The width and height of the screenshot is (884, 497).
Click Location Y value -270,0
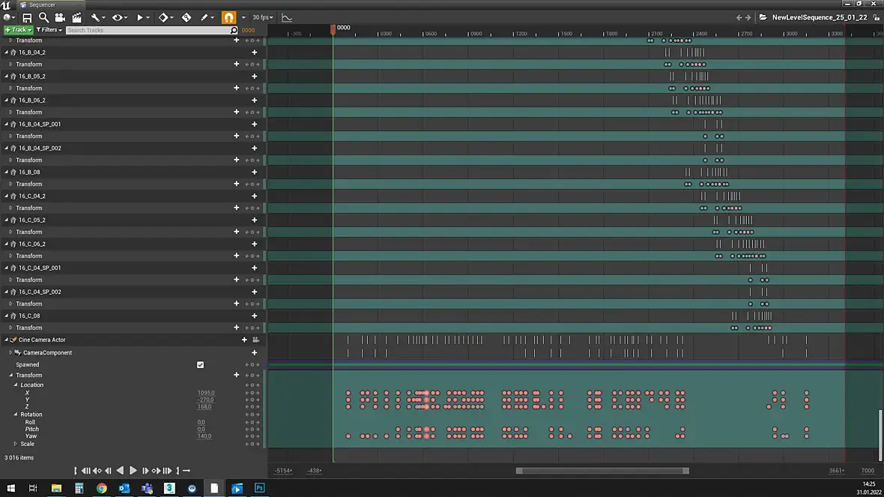tap(206, 400)
